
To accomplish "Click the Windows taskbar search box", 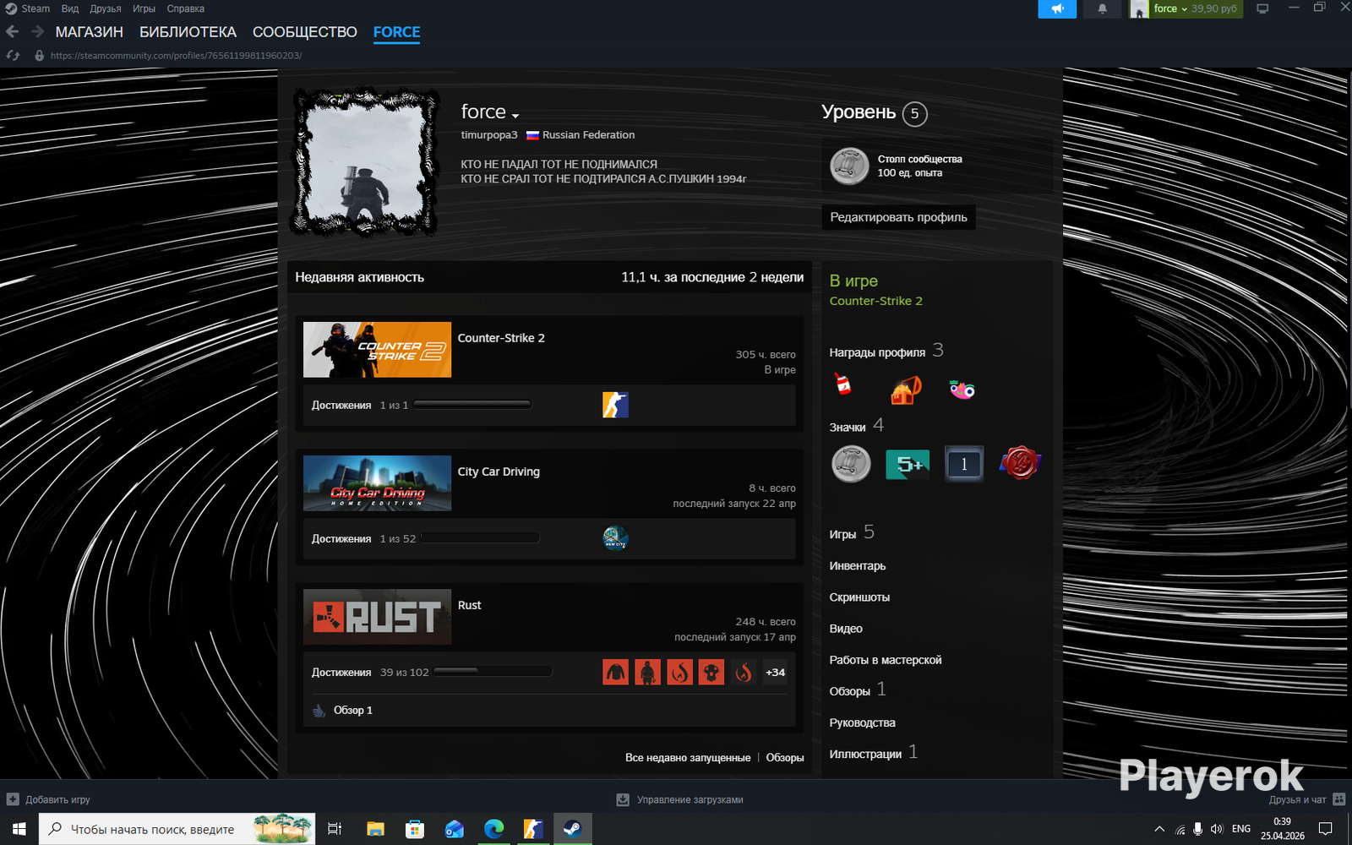I will pos(177,829).
